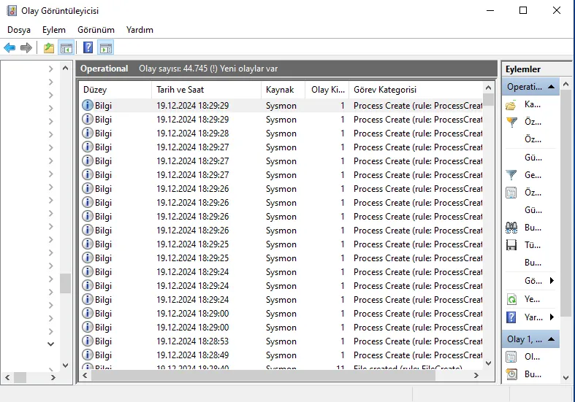Collapse the Operati... section in Eylemler

point(551,87)
